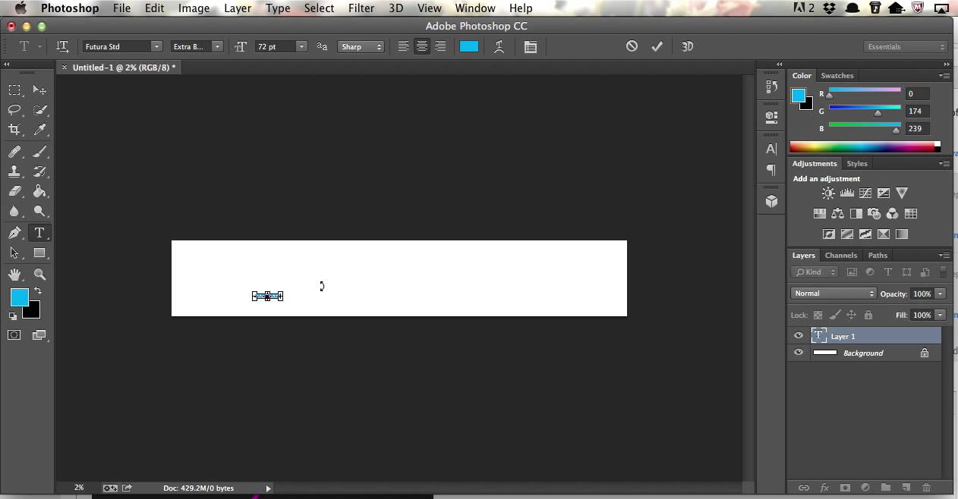This screenshot has width=958, height=499.
Task: Open the warp text dialog
Action: coord(499,46)
